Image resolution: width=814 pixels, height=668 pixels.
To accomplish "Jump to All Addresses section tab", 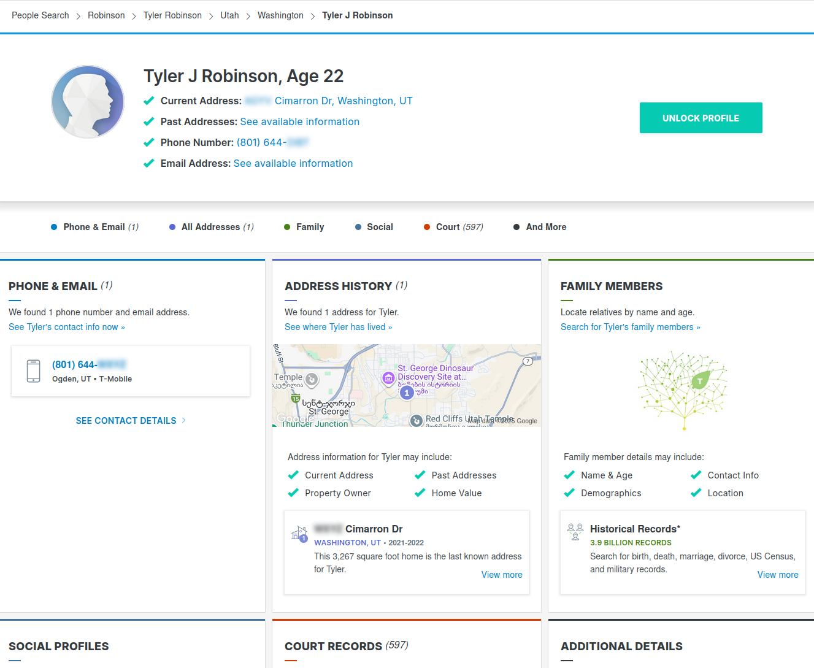I will click(x=212, y=227).
